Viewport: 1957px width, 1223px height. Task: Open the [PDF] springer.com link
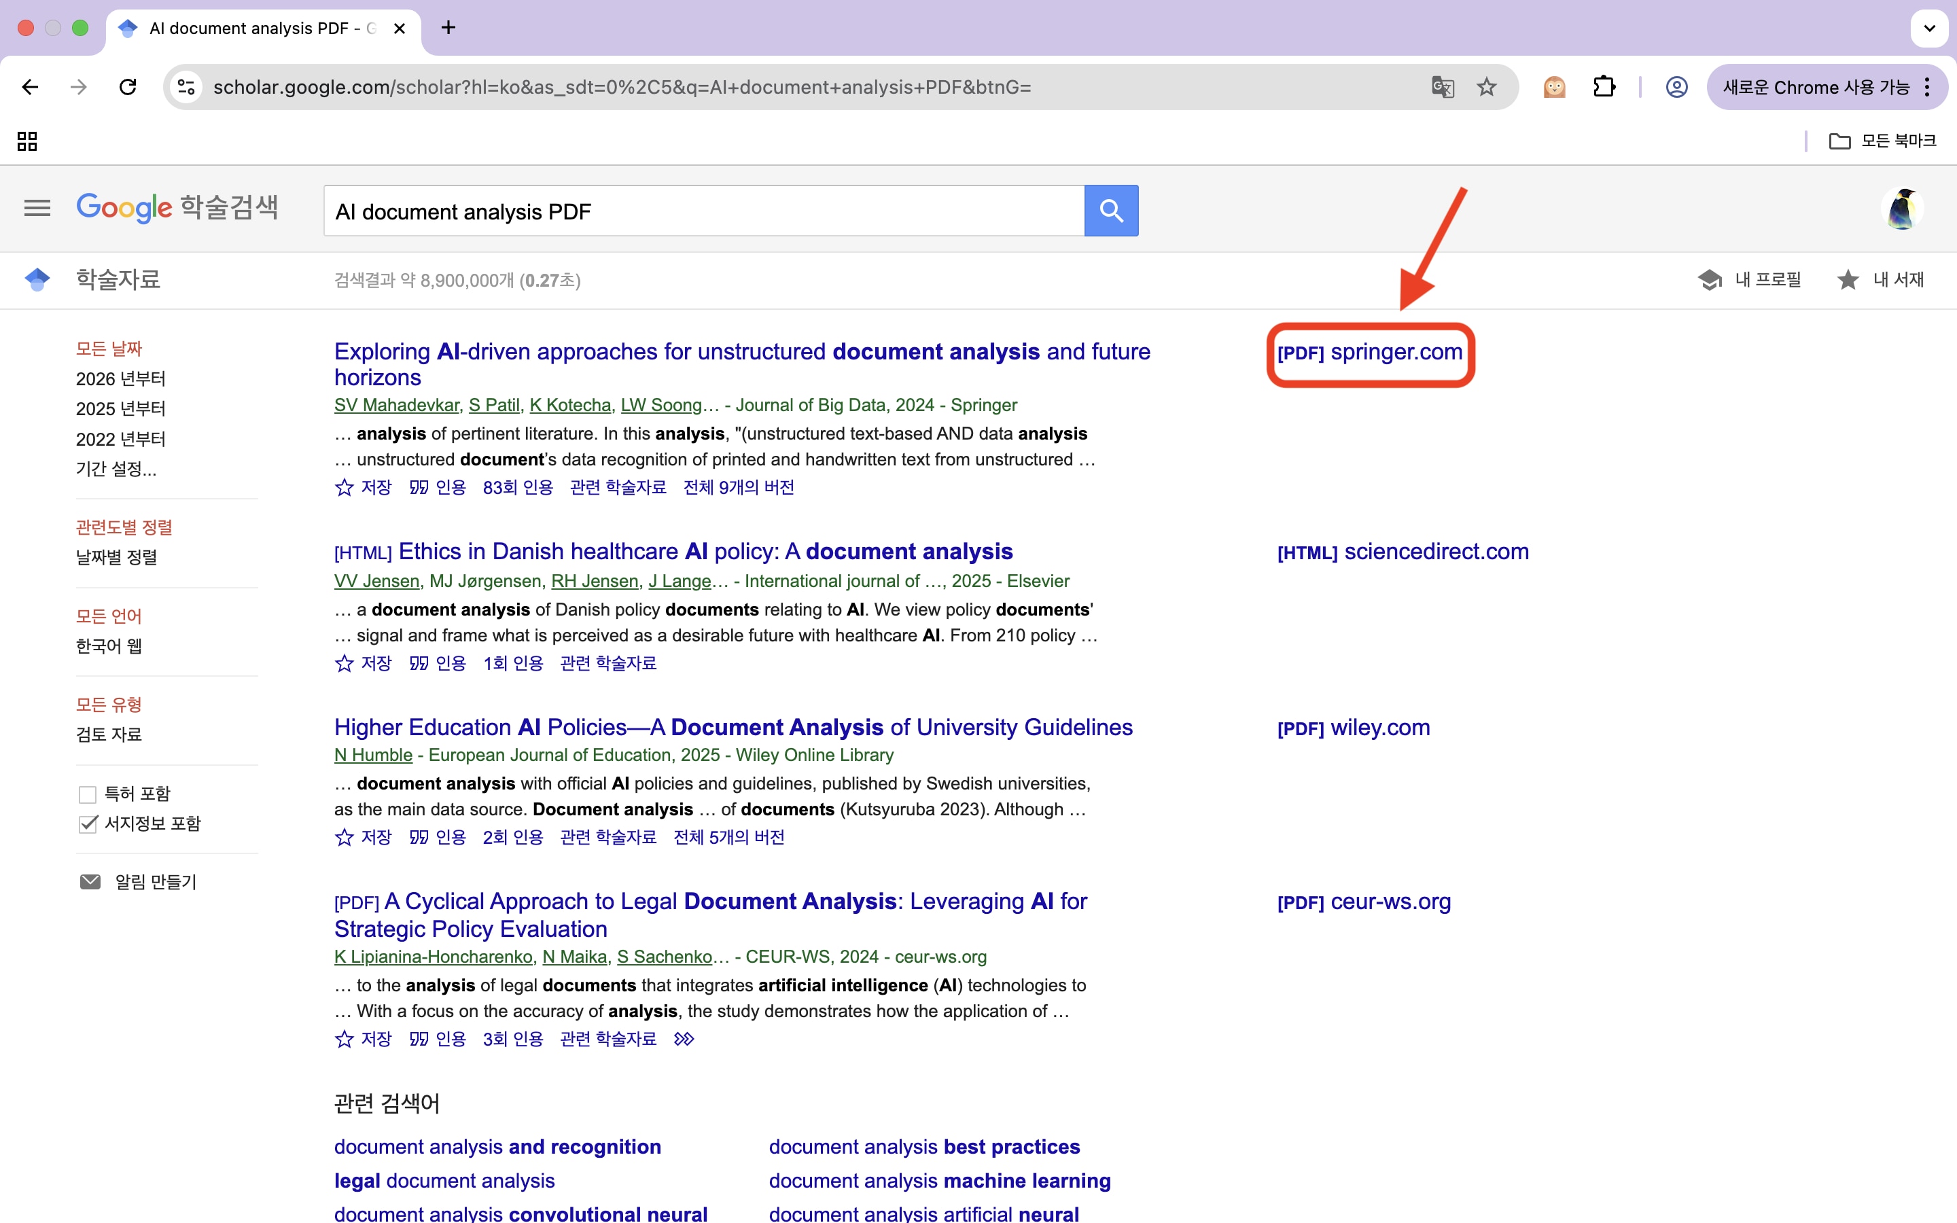1369,352
